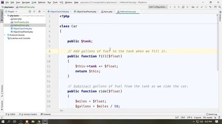The image size is (222, 124).
Task: Click the Windows taskbar search icon
Action: [x=9, y=122]
